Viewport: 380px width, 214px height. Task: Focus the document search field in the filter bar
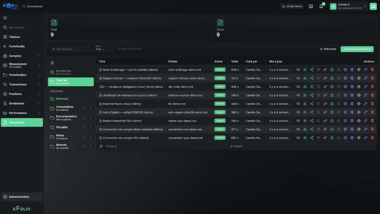71,49
